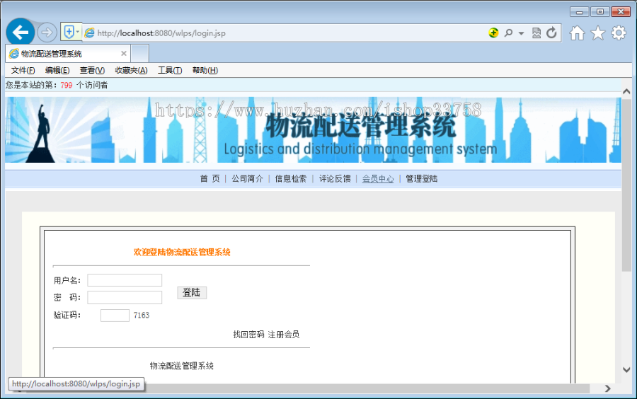Click the compatibility view broken-page icon
The height and width of the screenshot is (399, 637).
click(536, 33)
